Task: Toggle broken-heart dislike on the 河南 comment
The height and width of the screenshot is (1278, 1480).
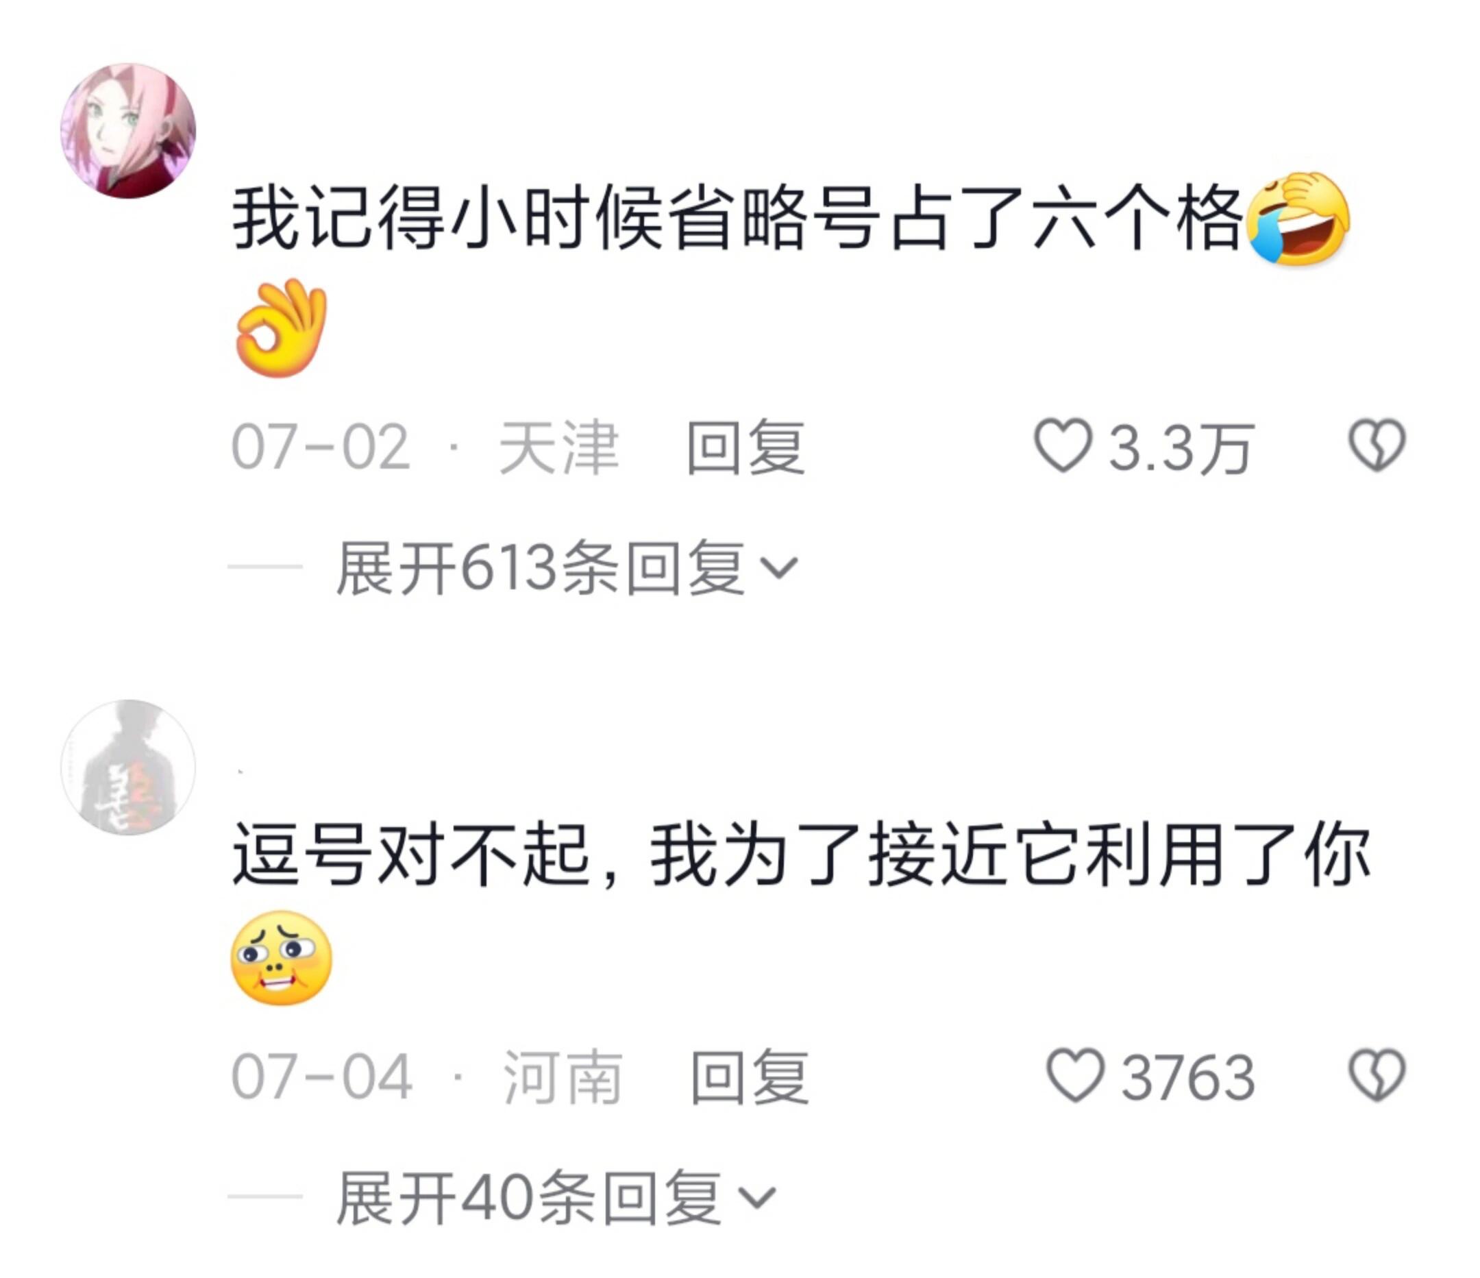Action: point(1377,1075)
